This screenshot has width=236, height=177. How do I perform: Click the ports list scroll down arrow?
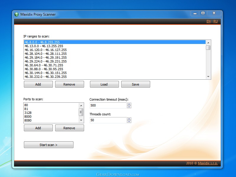[81, 120]
